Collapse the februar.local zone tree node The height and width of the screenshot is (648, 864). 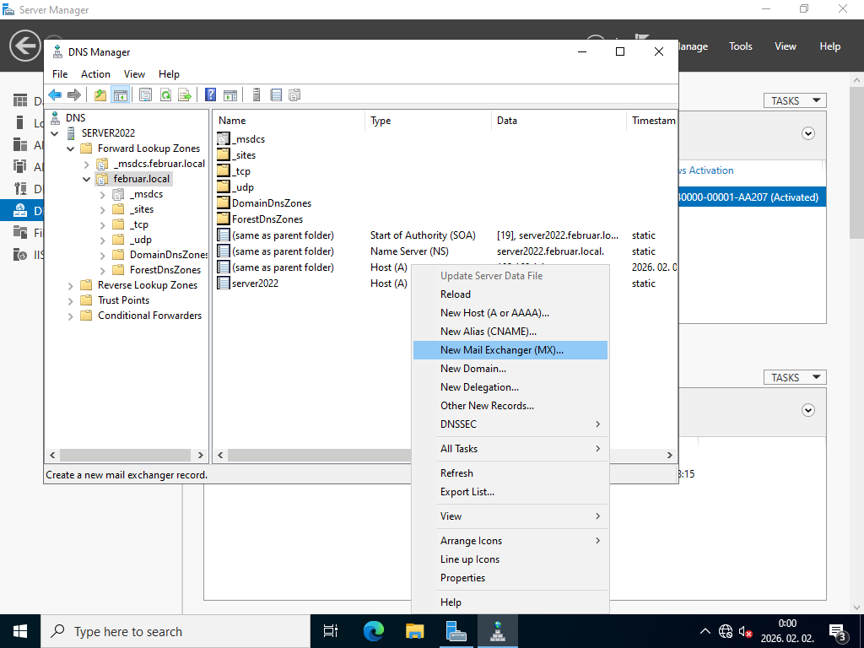86,179
